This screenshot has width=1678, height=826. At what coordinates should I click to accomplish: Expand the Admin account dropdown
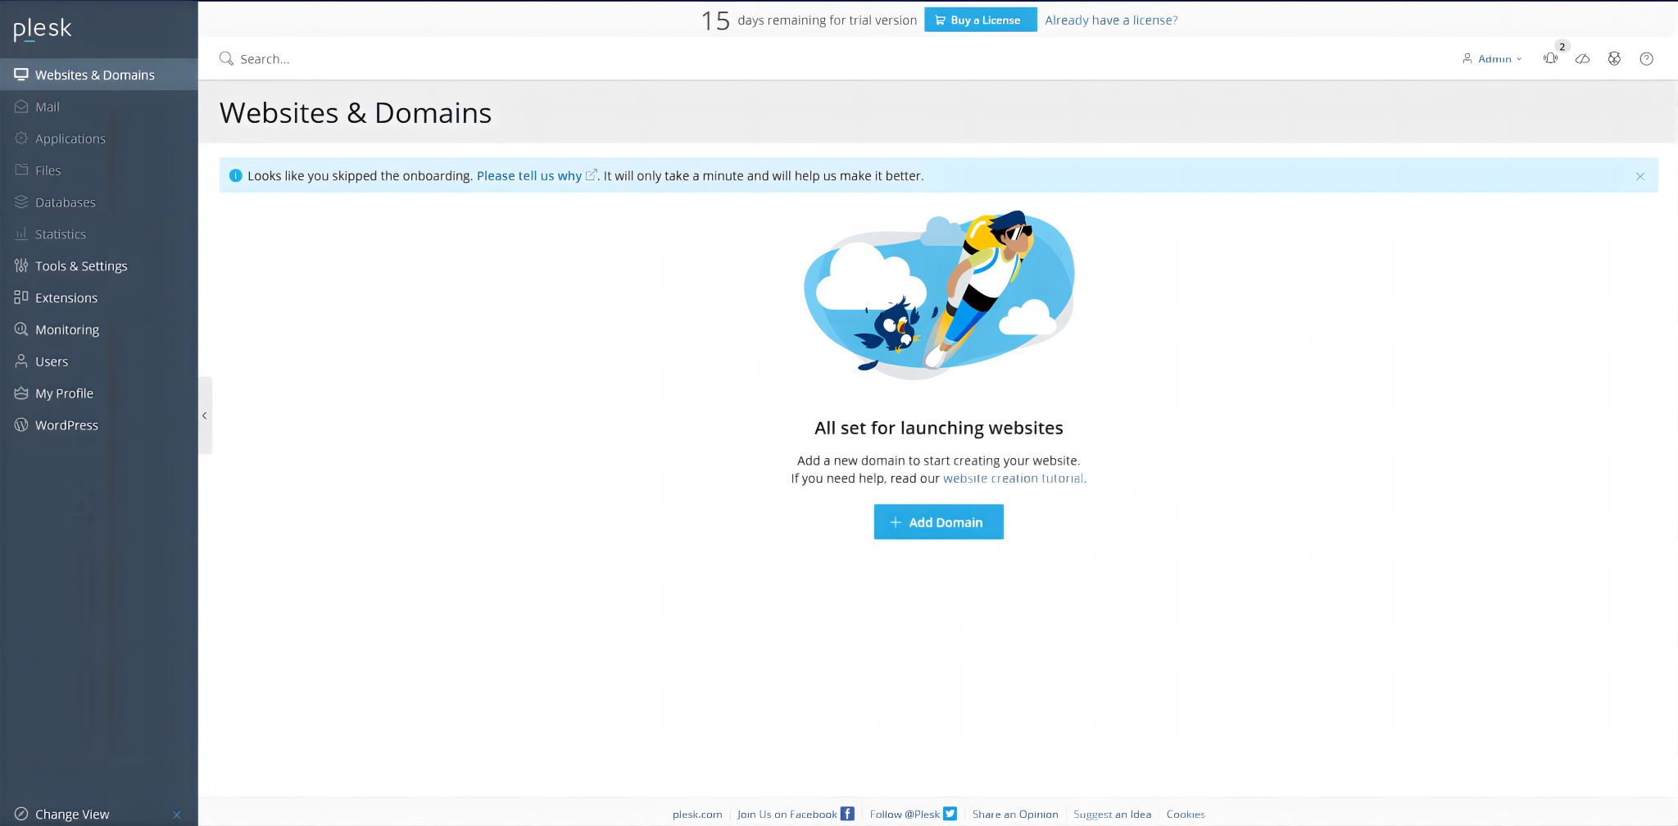point(1494,58)
